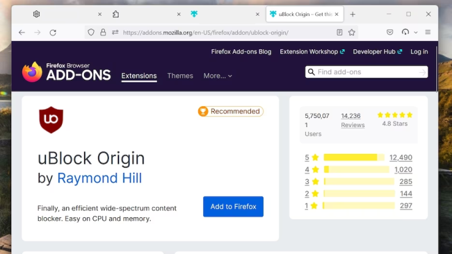452x254 pixels.
Task: Select the untitled tab with teal icon
Action: (194, 14)
